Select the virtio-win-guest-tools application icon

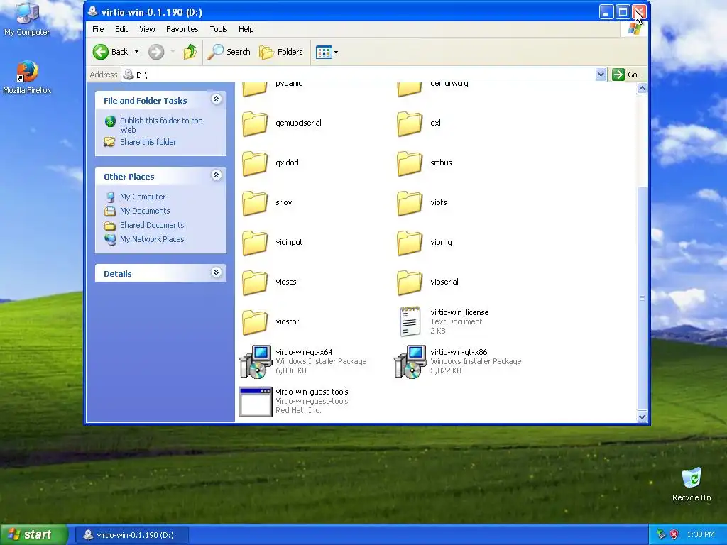[256, 402]
